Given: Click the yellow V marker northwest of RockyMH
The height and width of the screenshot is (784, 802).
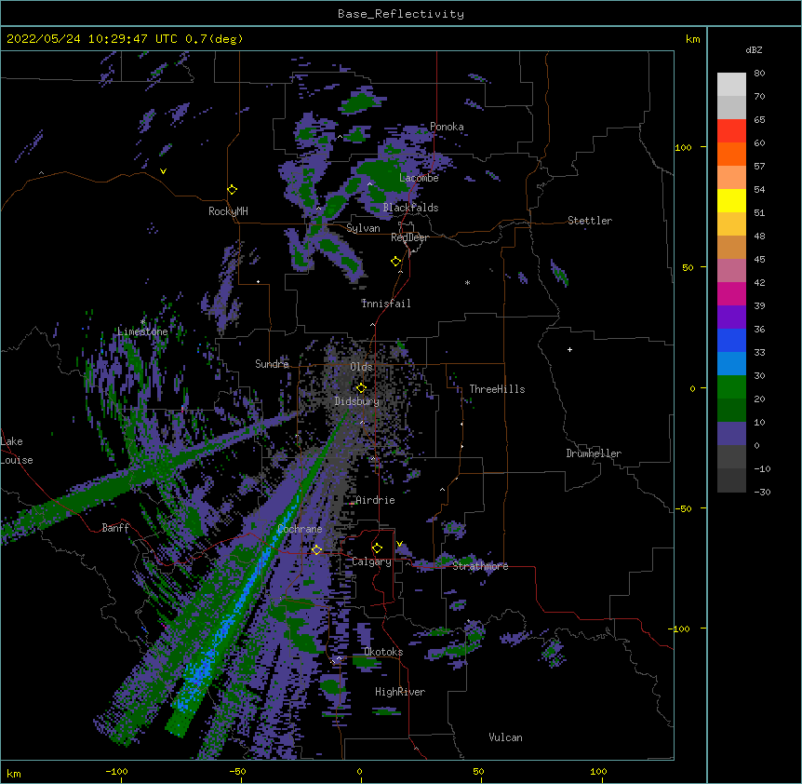Looking at the screenshot, I should tap(163, 171).
